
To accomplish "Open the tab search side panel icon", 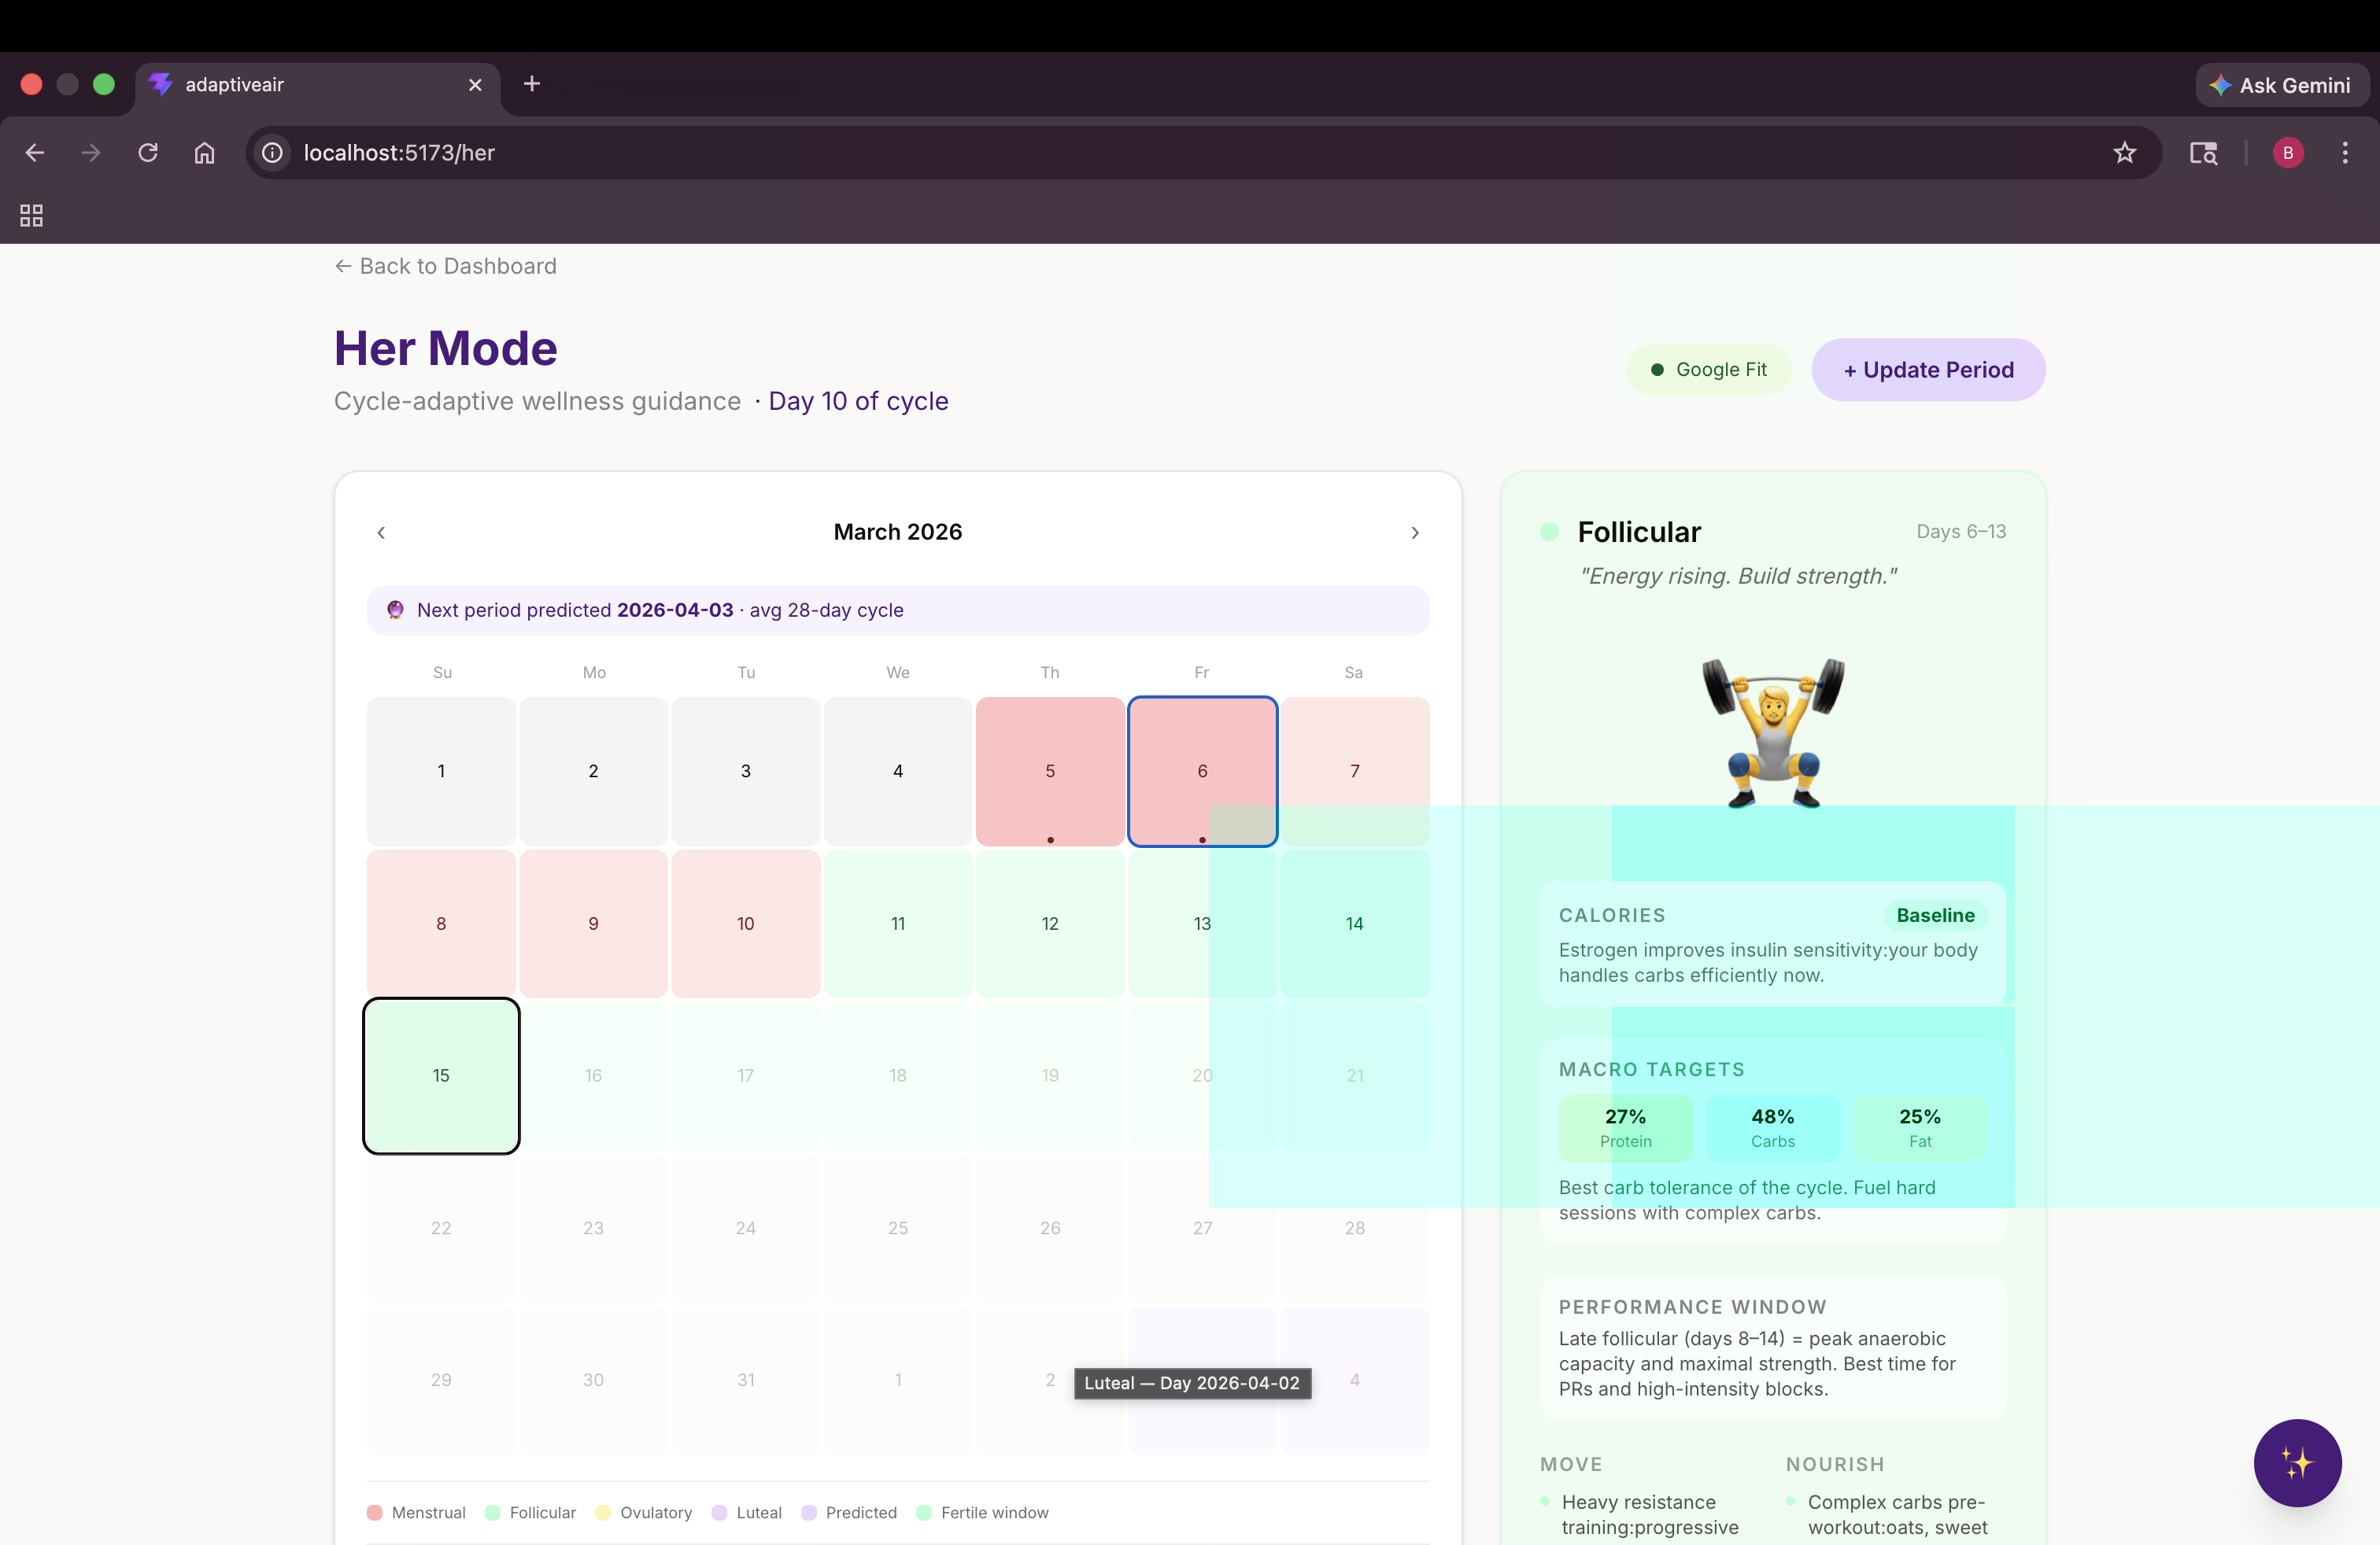I will 2203,153.
